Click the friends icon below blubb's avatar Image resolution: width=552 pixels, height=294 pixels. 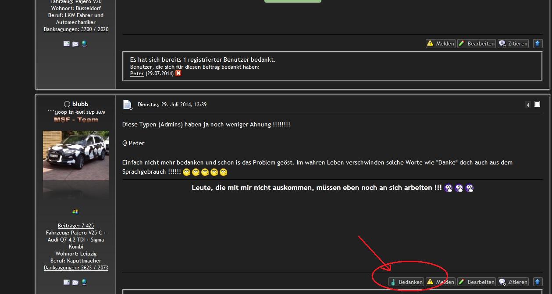tap(75, 212)
